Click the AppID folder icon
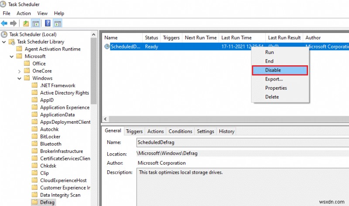The height and width of the screenshot is (206, 349). pyautogui.click(x=34, y=100)
